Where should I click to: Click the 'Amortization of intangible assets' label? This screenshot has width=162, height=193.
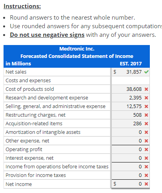click(43, 132)
